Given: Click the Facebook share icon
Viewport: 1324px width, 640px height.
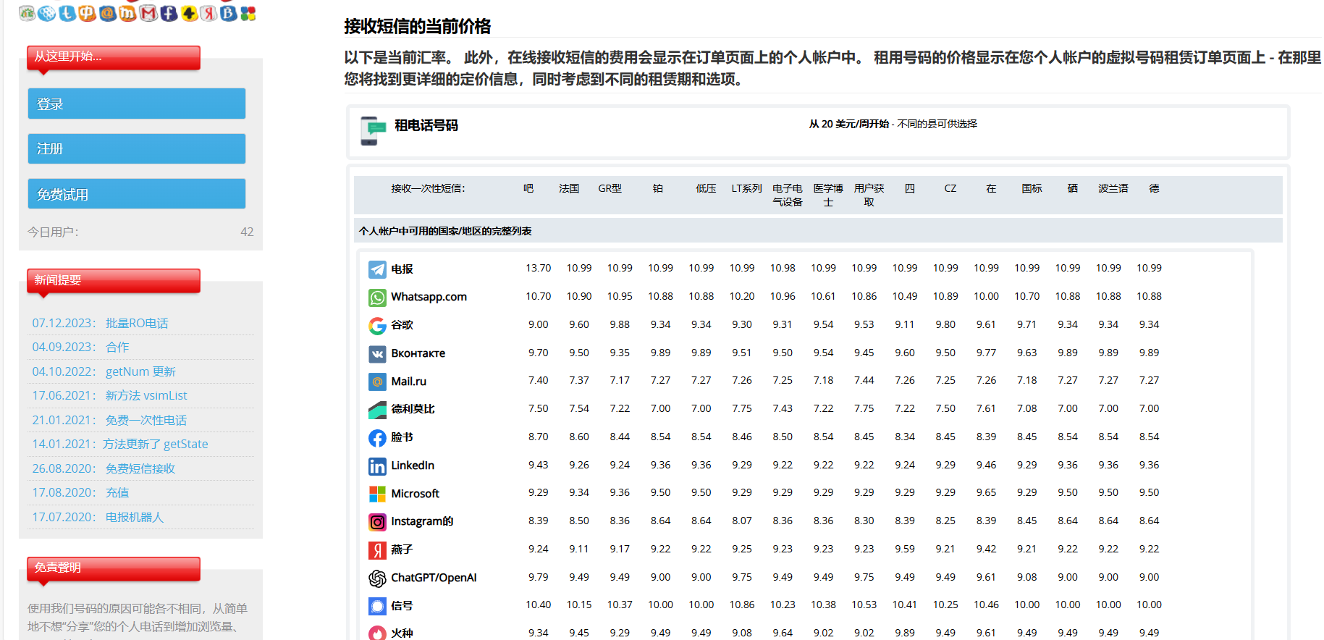Looking at the screenshot, I should click(x=169, y=13).
